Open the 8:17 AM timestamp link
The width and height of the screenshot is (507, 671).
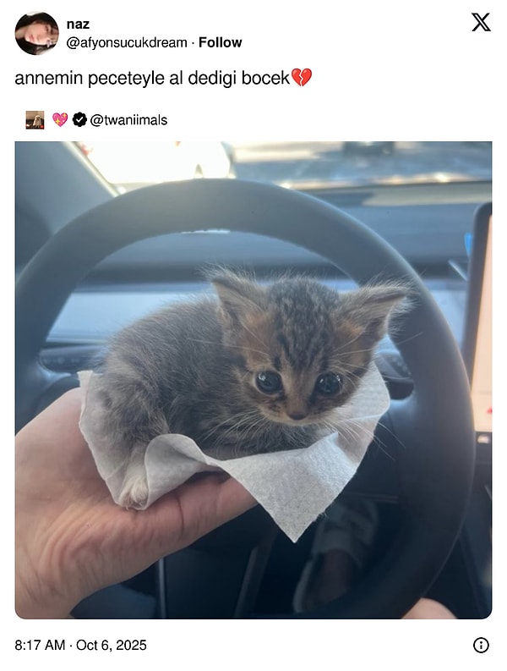click(x=40, y=645)
